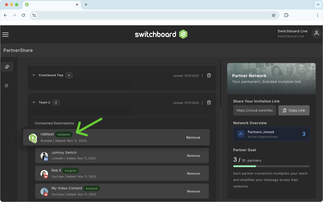Click the invitation link URL field
This screenshot has height=202, width=323.
[255, 110]
